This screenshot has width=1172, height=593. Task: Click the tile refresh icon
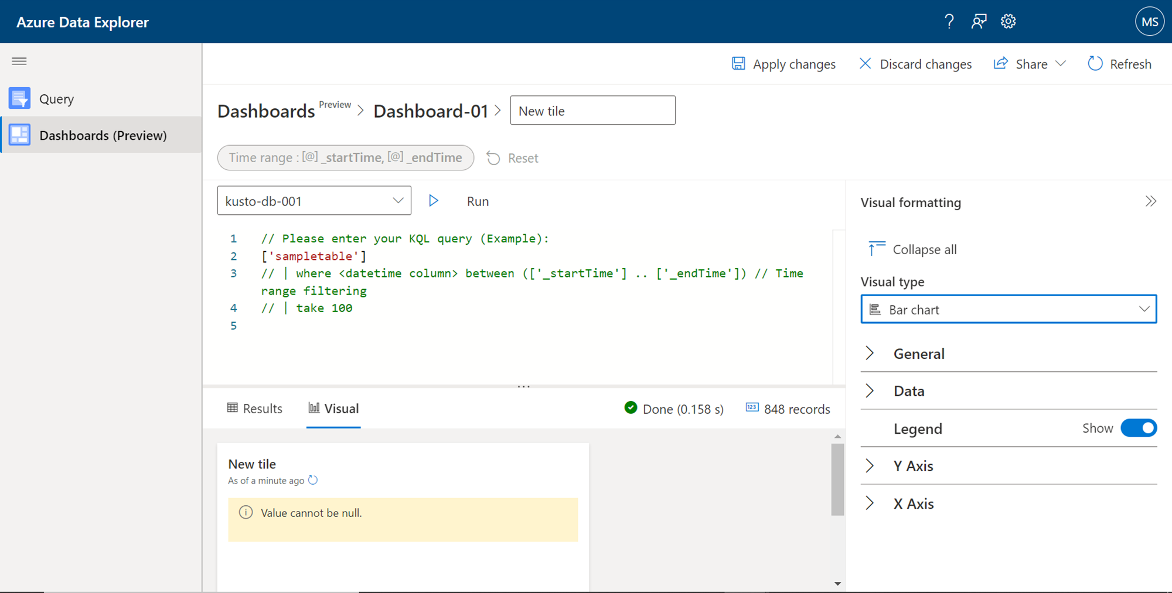[x=313, y=480]
